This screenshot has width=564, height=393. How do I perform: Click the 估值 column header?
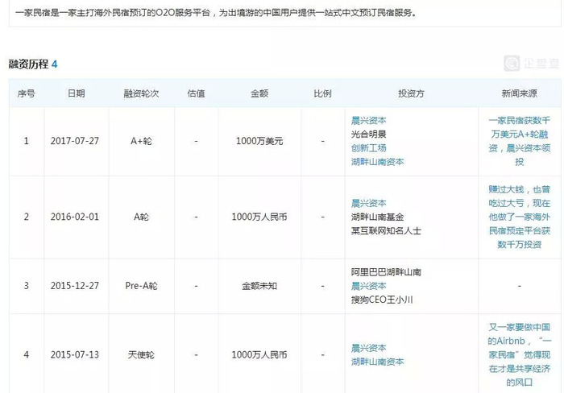pos(196,93)
